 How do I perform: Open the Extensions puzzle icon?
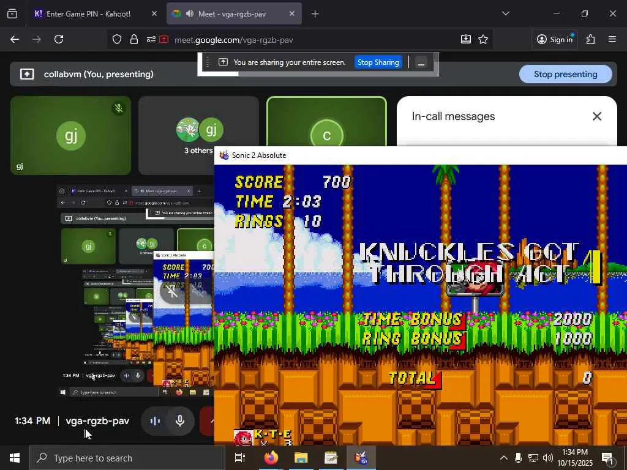(591, 39)
